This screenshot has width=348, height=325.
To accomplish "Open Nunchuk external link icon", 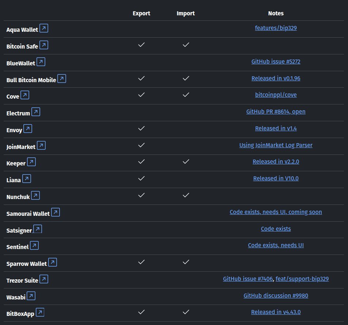I will (35, 195).
